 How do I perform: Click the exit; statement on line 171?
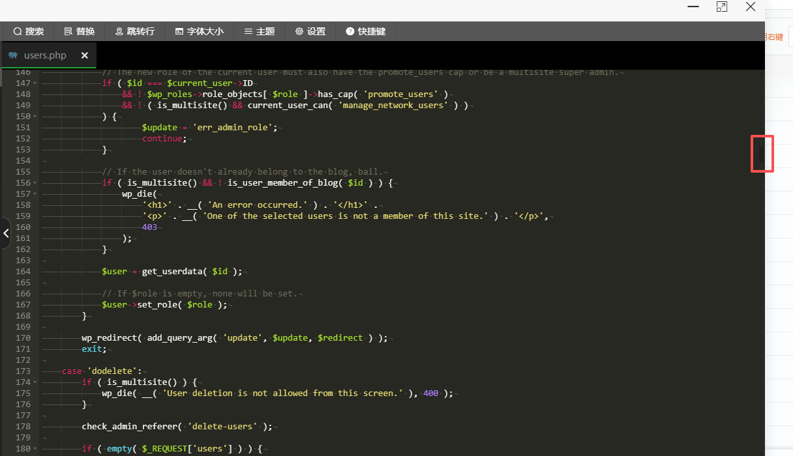pos(94,349)
